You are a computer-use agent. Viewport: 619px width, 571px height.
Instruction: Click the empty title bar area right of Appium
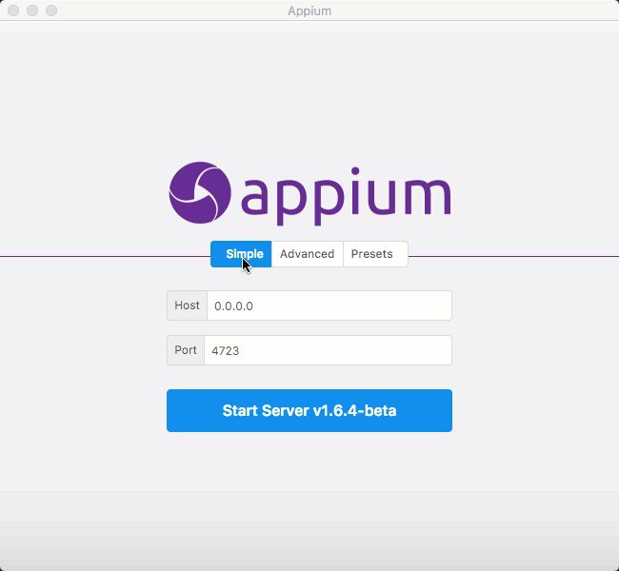(473, 10)
